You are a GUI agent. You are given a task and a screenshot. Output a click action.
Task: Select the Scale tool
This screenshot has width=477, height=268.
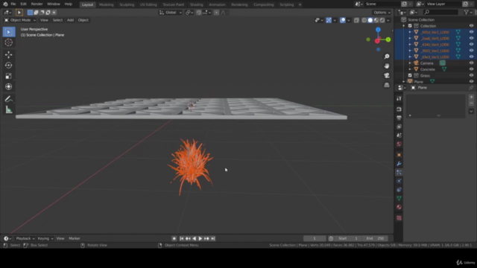point(9,76)
